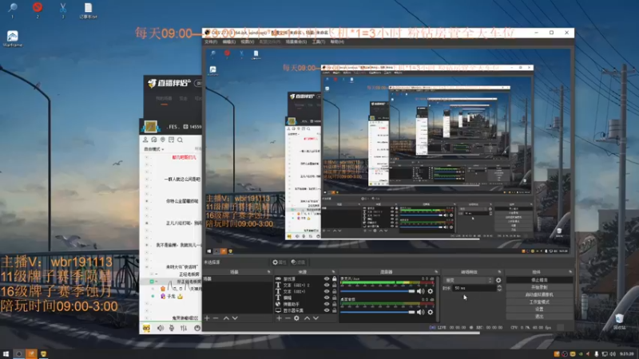This screenshot has width=639, height=359.
Task: Increase transition duration with stepper arrows
Action: pyautogui.click(x=500, y=286)
